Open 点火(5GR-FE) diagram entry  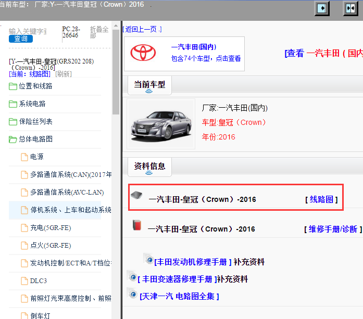51,245
